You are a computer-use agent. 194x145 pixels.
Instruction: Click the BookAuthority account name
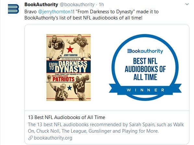[41, 5]
